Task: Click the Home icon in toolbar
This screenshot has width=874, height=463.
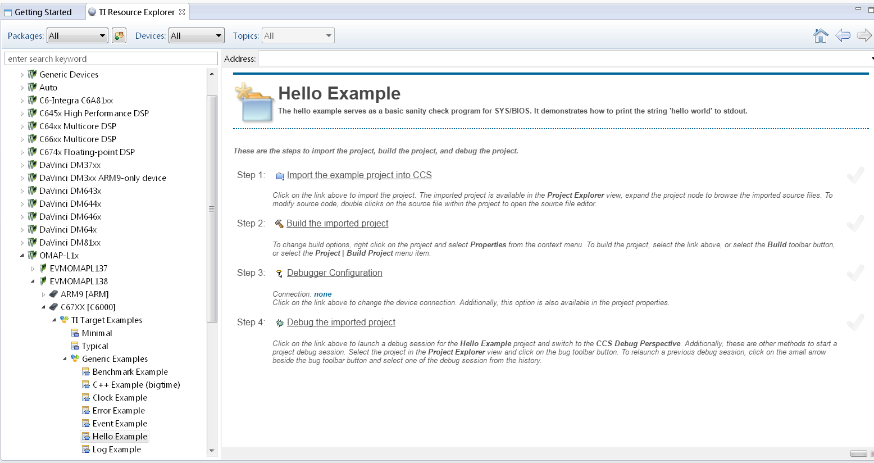Action: pyautogui.click(x=821, y=36)
